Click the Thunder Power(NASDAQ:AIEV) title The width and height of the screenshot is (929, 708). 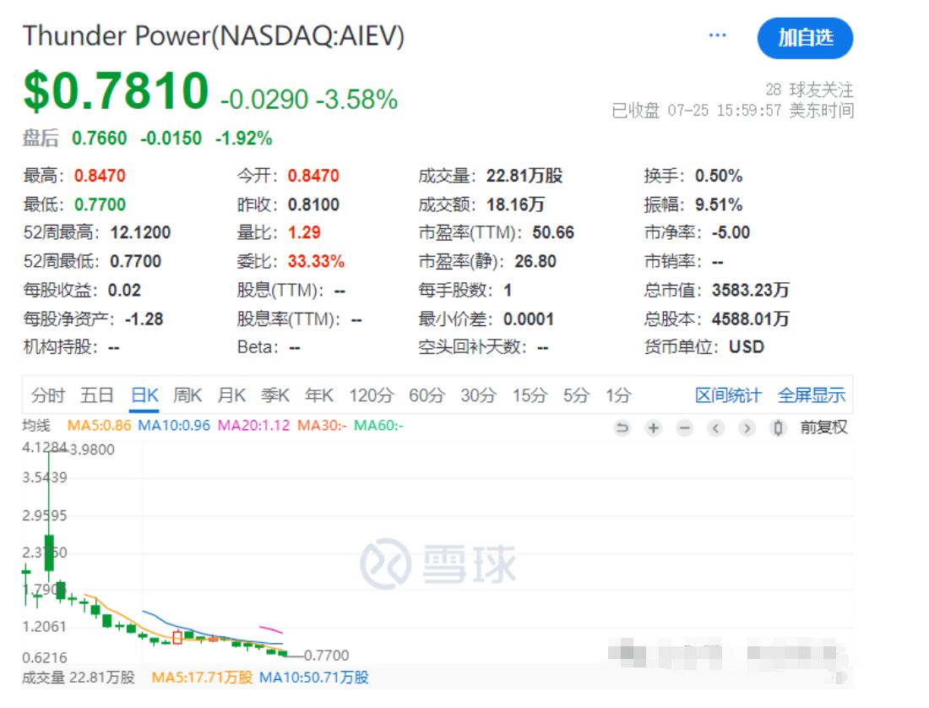214,36
